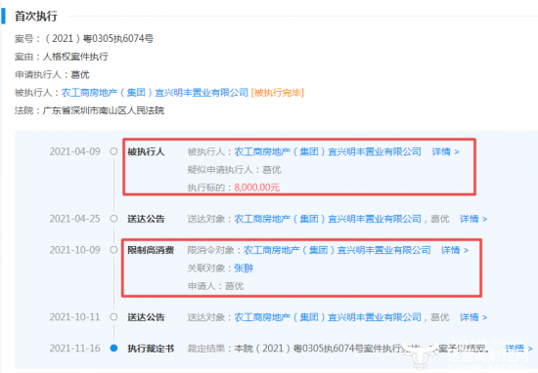
Task: Open 详情 for the 2021-10-09 限制高消费 entry
Action: [x=455, y=250]
